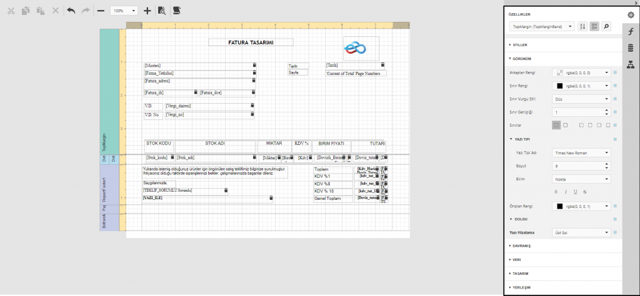Image resolution: width=640 pixels, height=296 pixels.
Task: Open the Expressions tab (f icon)
Action: tap(631, 31)
